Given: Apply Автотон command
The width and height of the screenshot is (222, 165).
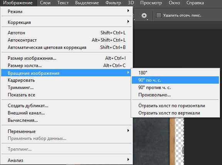Looking at the screenshot, I should 67,33.
